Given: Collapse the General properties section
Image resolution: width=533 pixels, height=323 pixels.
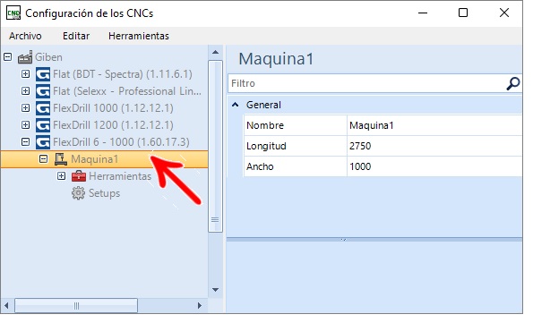Looking at the screenshot, I should point(236,105).
